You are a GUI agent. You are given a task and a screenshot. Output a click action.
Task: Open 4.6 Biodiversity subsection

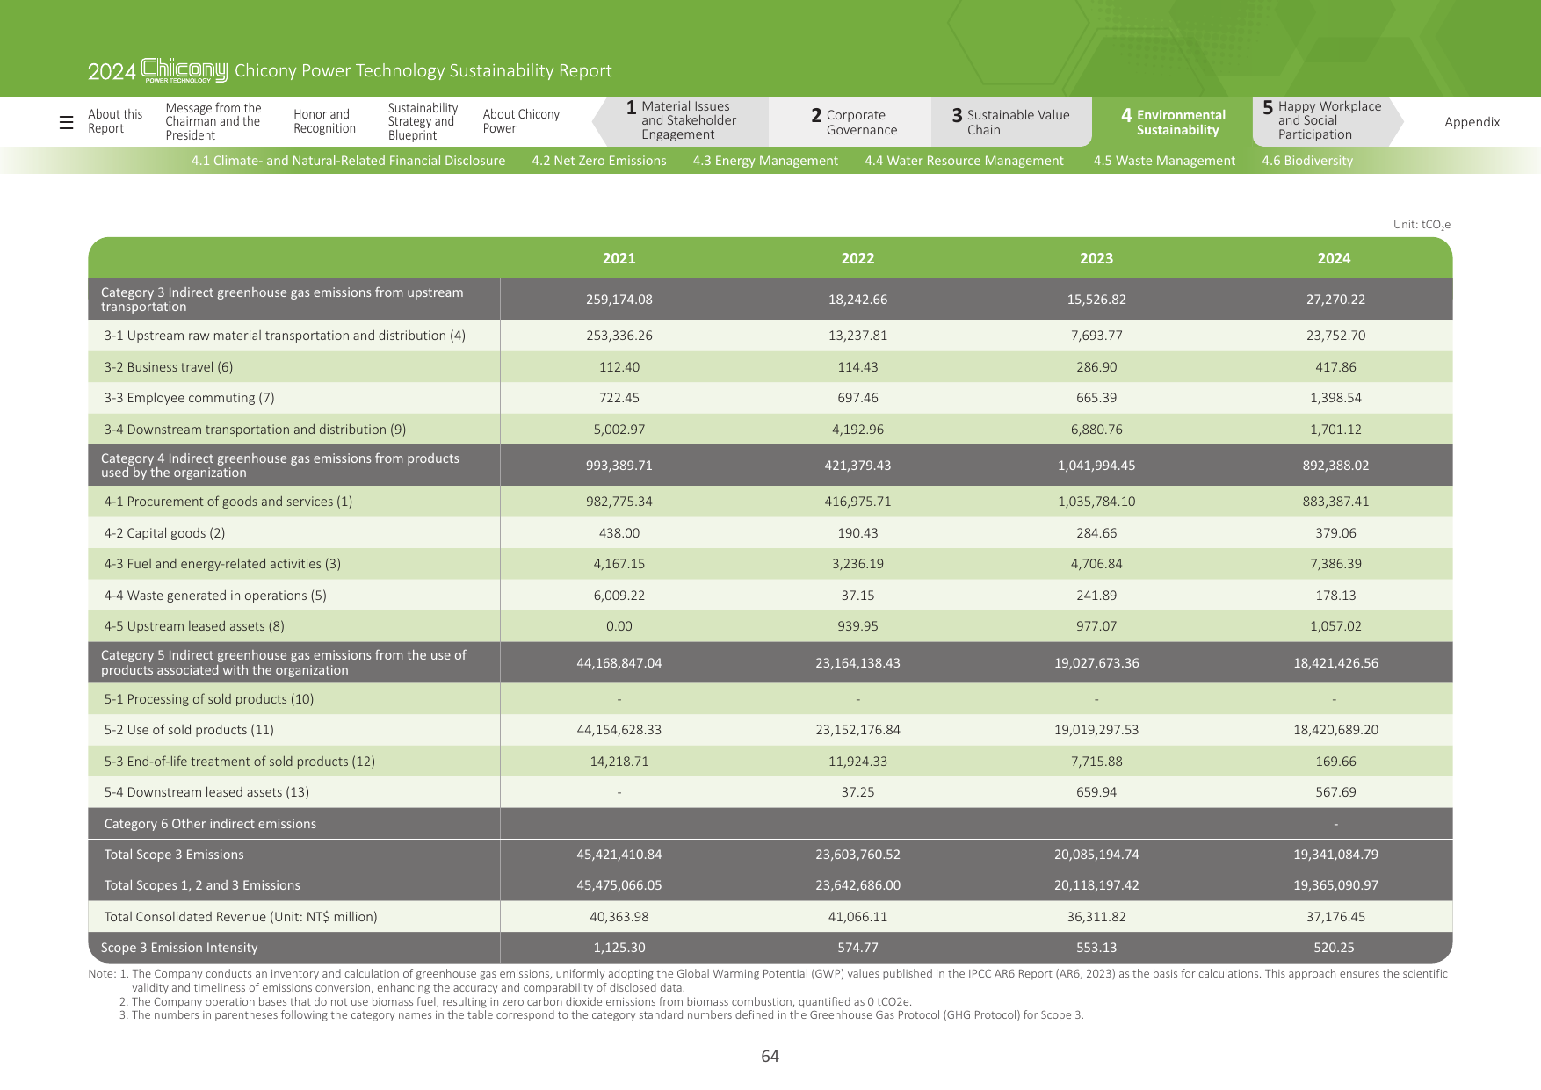(x=1307, y=161)
